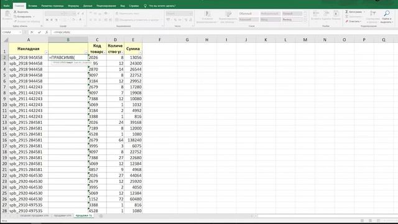398x224 pixels.
Task: Click inside the formula bar text
Action: 62,32
